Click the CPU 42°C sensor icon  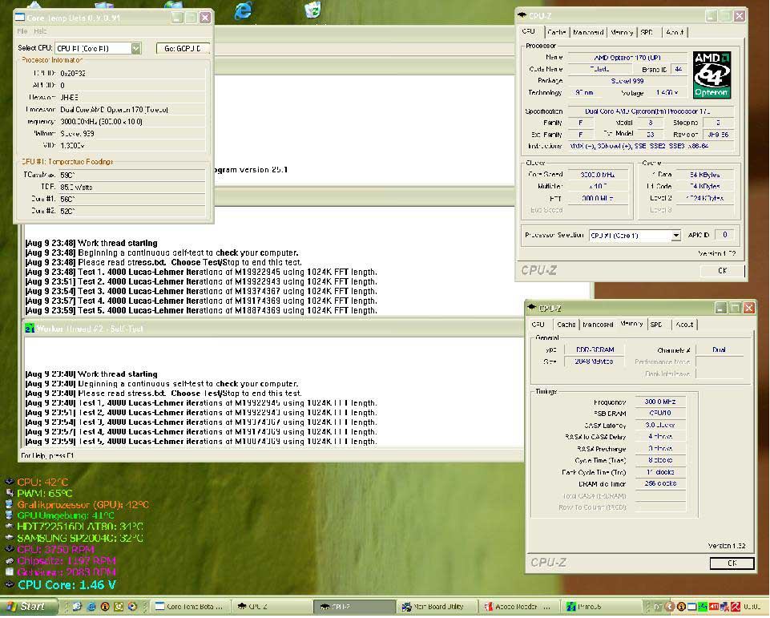click(x=9, y=482)
